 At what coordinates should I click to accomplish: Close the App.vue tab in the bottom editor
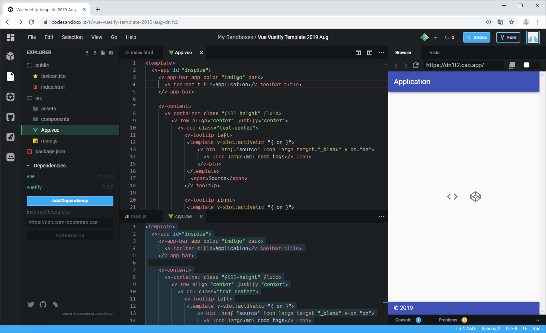(201, 216)
